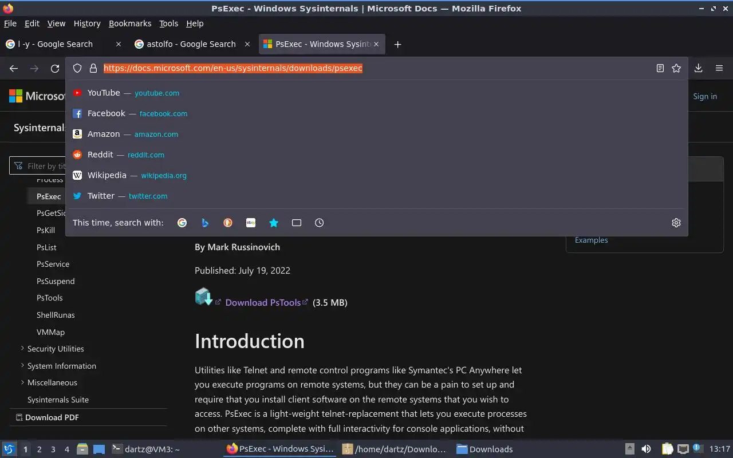
Task: Select the Twitter suggestion
Action: pos(377,196)
